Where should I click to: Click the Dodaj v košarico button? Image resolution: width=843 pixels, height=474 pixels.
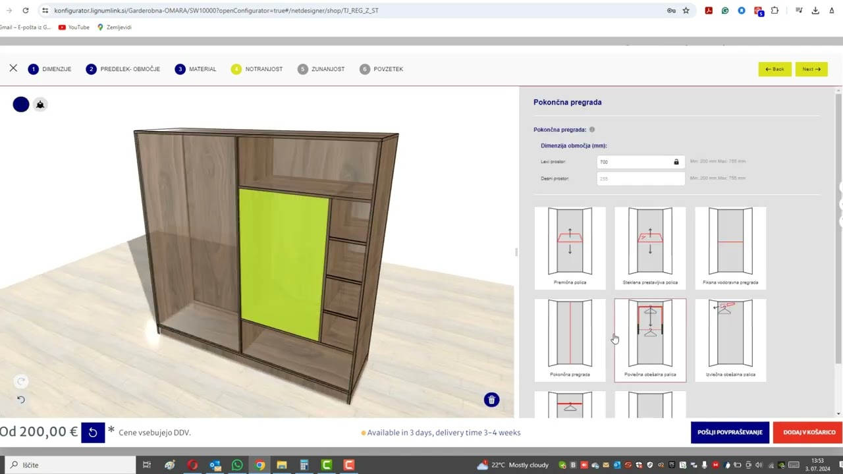point(809,433)
